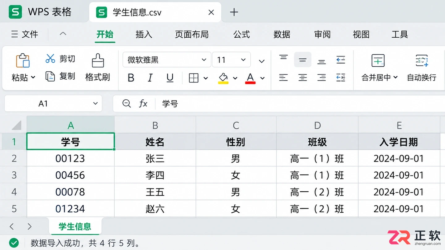
Task: Expand the A1 name box dropdown
Action: [x=95, y=104]
